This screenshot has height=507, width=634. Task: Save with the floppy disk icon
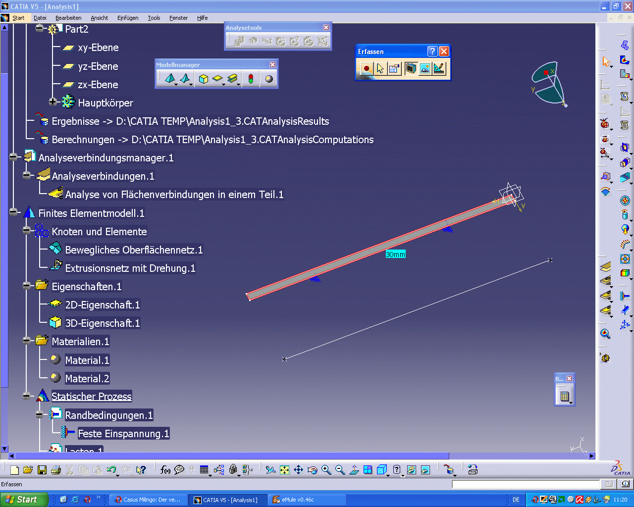point(42,470)
